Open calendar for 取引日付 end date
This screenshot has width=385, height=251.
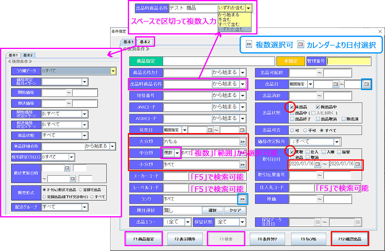(357, 164)
